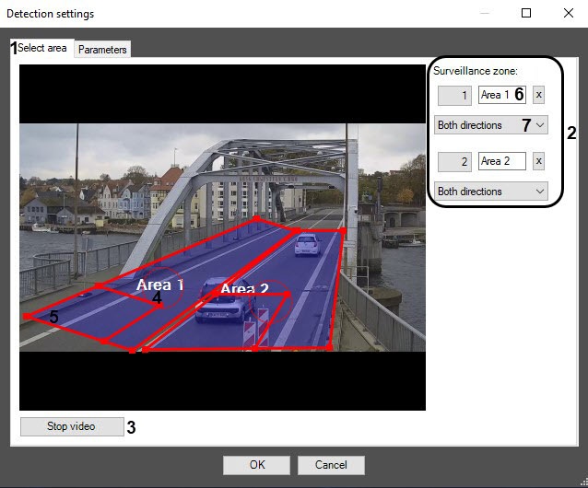This screenshot has height=488, width=588.
Task: Pick the bottom-right corner point of Area 2
Action: point(330,348)
